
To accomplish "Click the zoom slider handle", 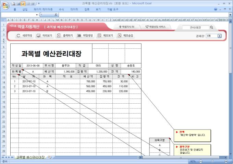I will pos(212,161).
